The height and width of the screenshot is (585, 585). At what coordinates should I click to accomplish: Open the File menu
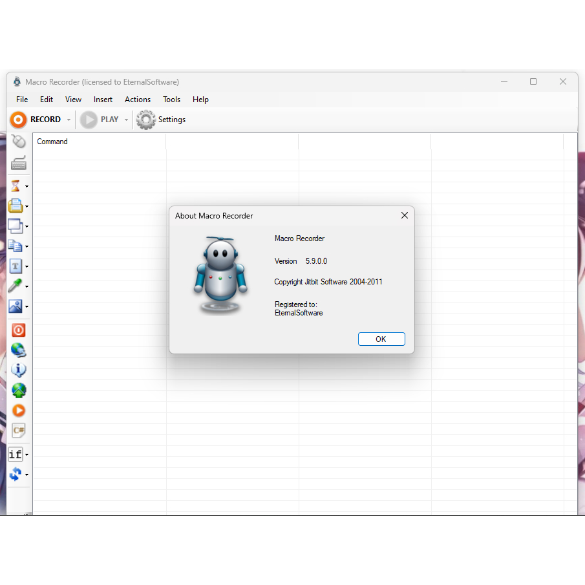coord(21,100)
